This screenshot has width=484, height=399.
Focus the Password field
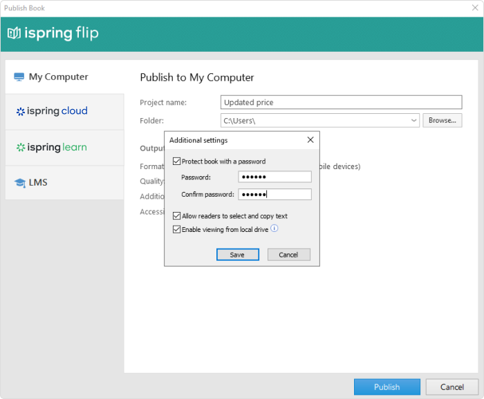tap(274, 177)
